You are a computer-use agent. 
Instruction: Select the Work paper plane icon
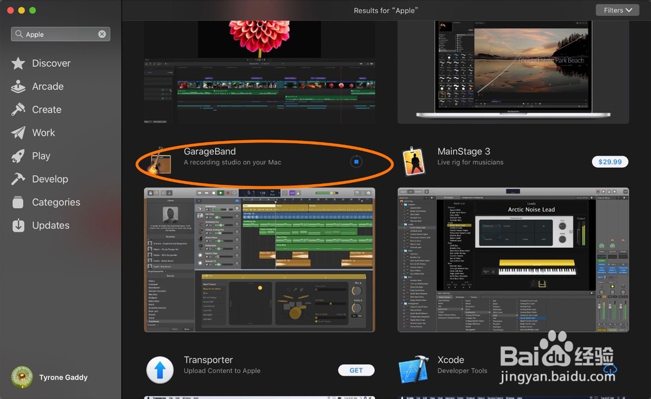coord(18,133)
